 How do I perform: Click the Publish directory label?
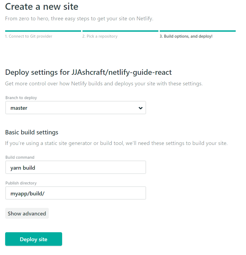click(21, 183)
